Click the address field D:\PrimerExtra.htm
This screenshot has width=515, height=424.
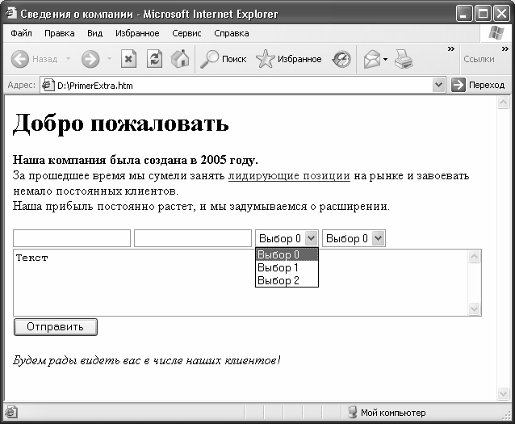tap(243, 86)
